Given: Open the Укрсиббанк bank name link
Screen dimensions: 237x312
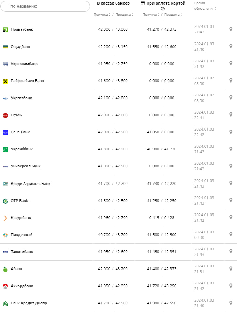Looking at the screenshot, I should [22, 149].
